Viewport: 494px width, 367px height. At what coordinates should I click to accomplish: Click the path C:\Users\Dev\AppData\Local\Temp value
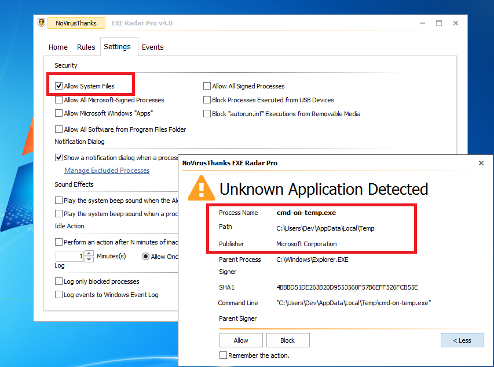pyautogui.click(x=325, y=228)
